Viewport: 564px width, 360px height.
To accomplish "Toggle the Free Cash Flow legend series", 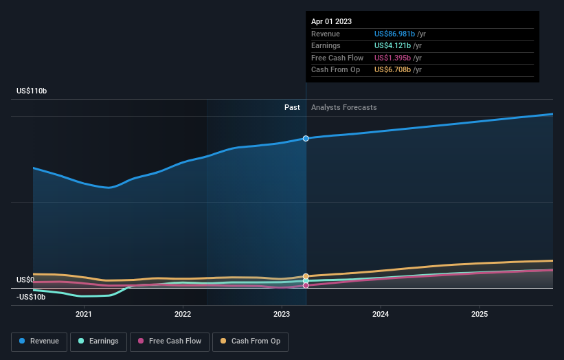I will [170, 341].
